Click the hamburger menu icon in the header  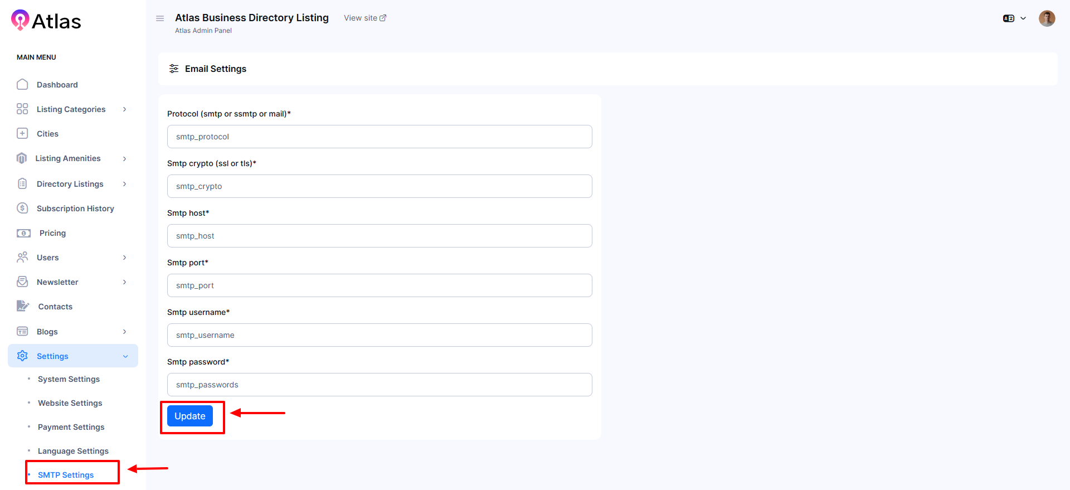point(160,18)
